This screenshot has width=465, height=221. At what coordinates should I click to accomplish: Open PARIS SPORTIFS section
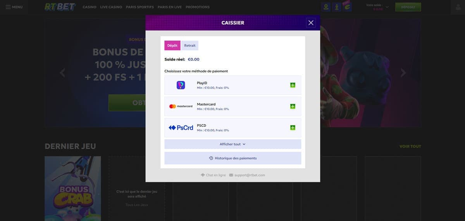pos(140,7)
